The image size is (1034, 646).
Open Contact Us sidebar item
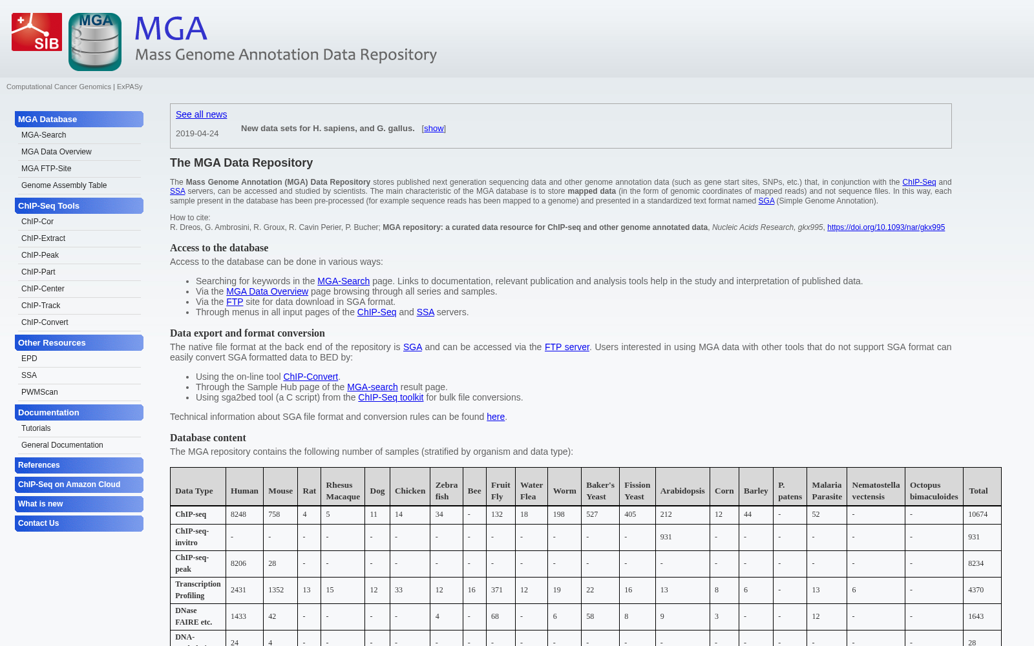click(x=79, y=523)
